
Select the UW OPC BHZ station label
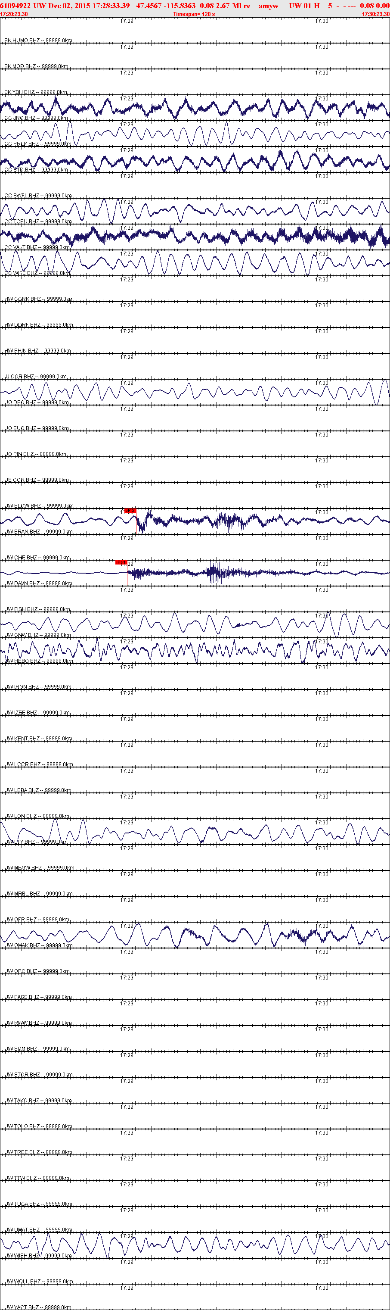pyautogui.click(x=37, y=971)
